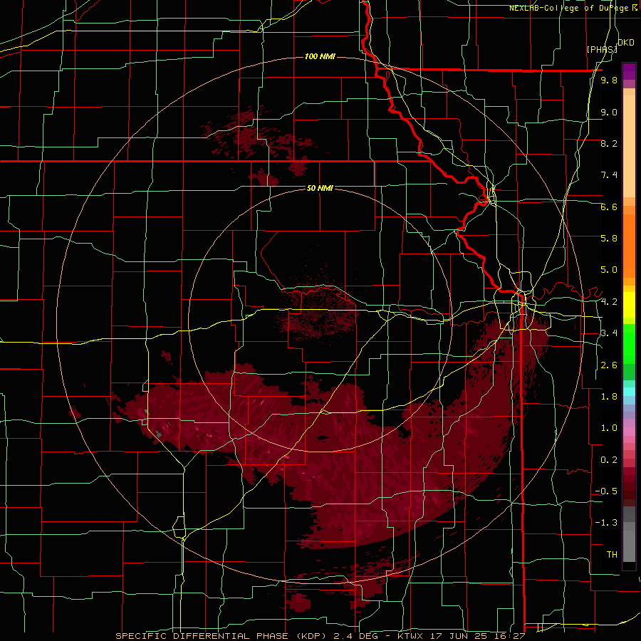Click the orange color bar segment
This screenshot has width=641, height=641.
click(x=629, y=246)
